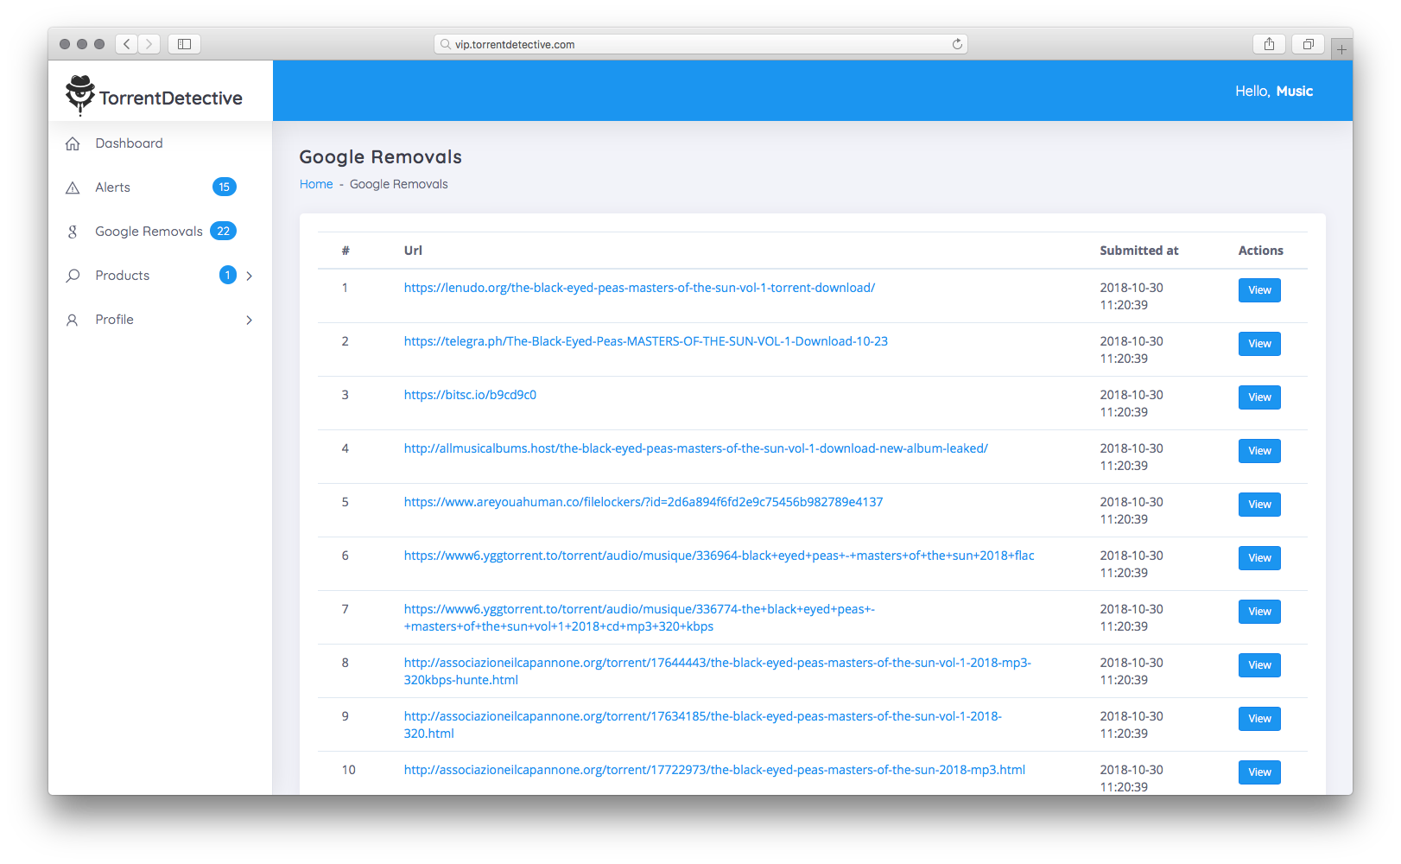1401x864 pixels.
Task: Click the Dashboard home icon
Action: 73,143
